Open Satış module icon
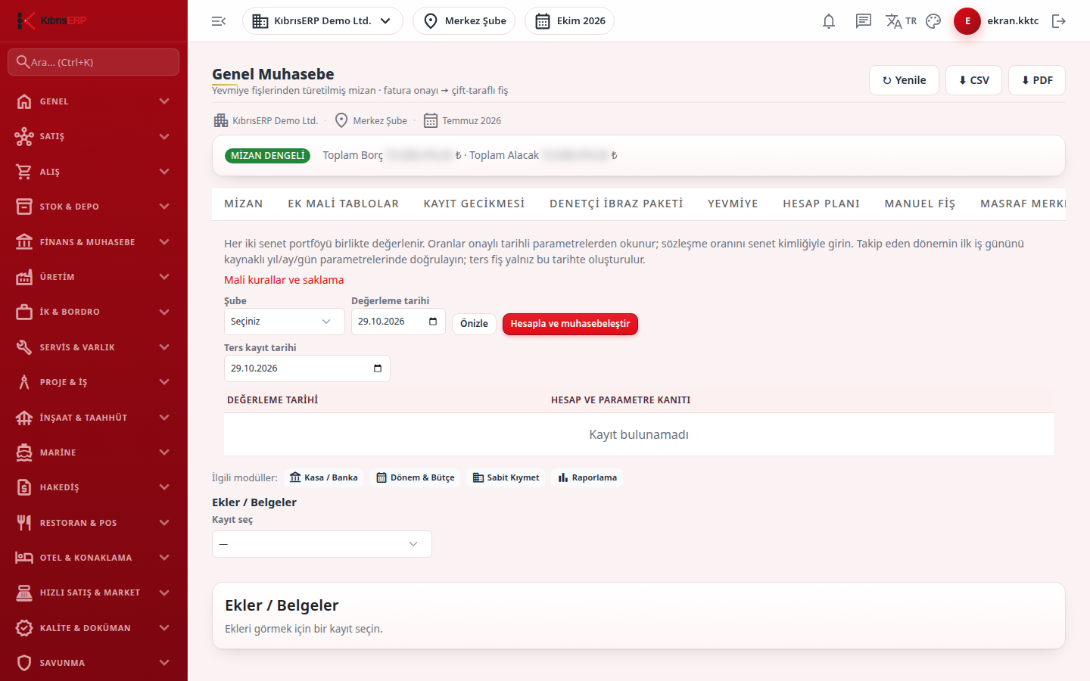The image size is (1090, 681). [24, 136]
